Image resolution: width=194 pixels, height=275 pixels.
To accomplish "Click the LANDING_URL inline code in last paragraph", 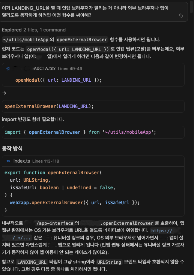I will click(32, 262).
